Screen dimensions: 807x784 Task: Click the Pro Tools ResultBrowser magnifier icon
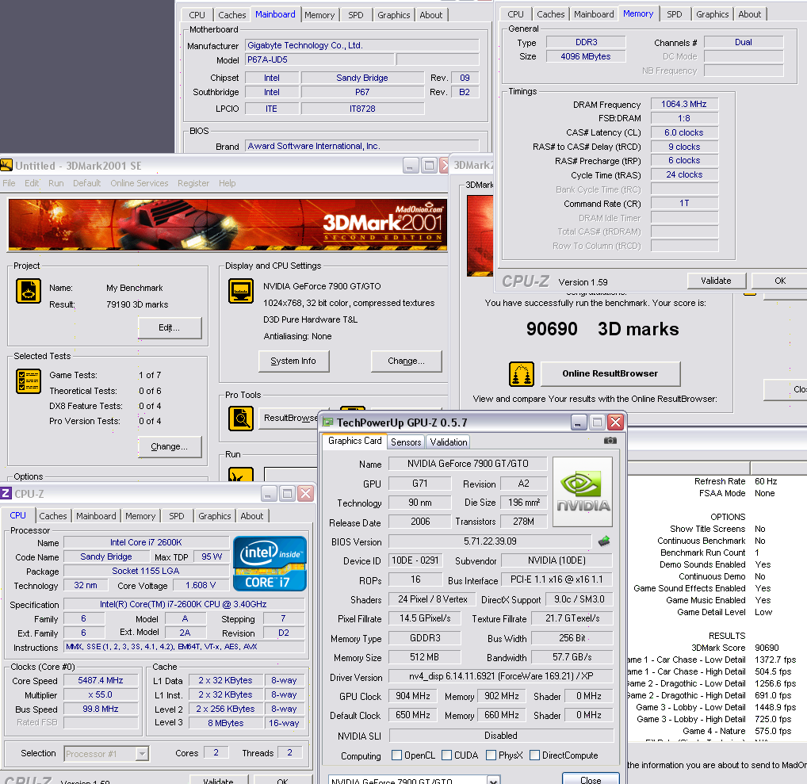241,418
